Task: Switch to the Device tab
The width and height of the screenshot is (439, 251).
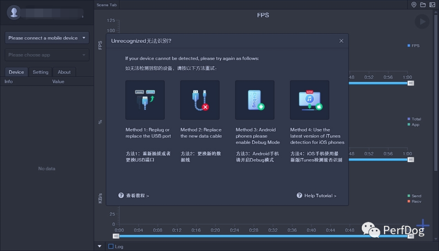Action: pyautogui.click(x=16, y=72)
